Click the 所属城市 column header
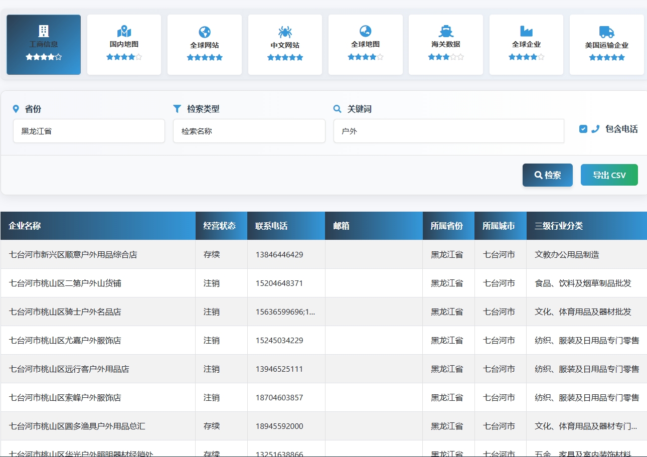647x457 pixels. 501,226
